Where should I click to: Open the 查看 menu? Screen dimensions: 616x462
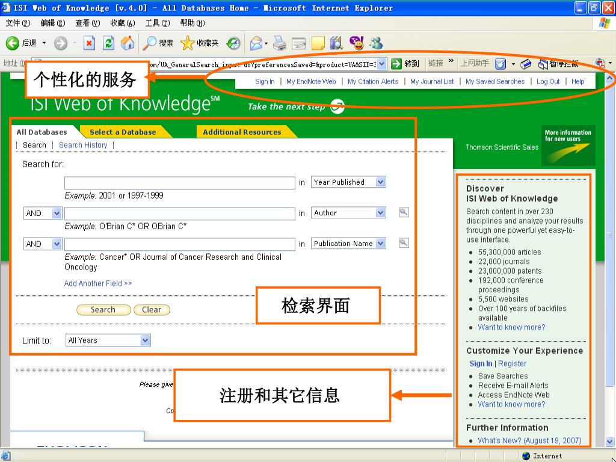tap(88, 23)
